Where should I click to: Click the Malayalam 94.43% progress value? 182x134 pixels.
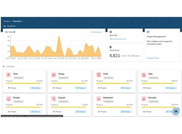(x=130, y=105)
